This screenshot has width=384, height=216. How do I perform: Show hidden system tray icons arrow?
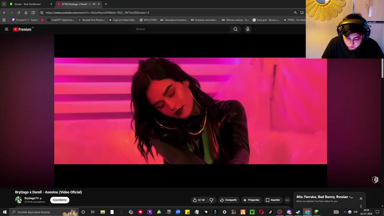coord(345,212)
